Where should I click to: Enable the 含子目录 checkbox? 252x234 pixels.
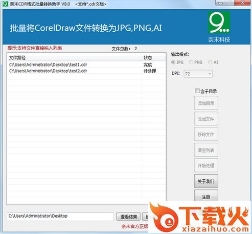pos(197,91)
